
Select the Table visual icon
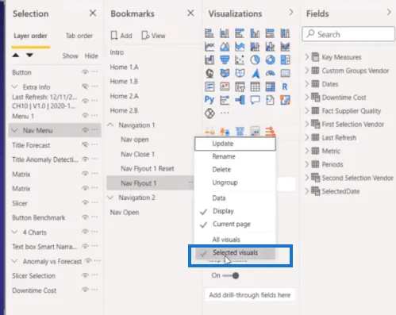(x=255, y=86)
